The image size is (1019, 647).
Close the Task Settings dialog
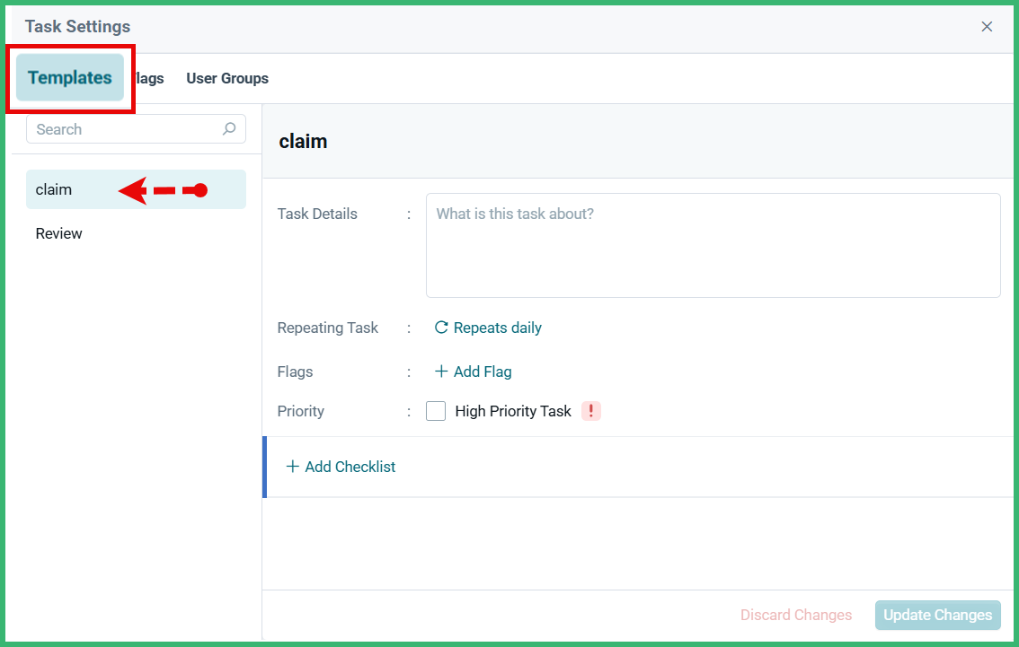pos(987,27)
